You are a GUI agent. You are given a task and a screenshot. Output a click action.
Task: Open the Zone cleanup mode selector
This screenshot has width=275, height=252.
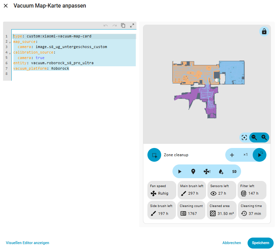click(154, 155)
